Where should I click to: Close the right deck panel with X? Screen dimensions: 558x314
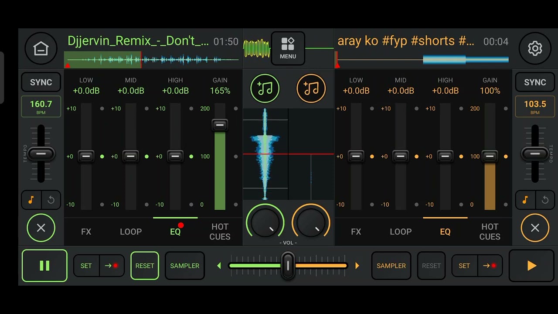[535, 228]
